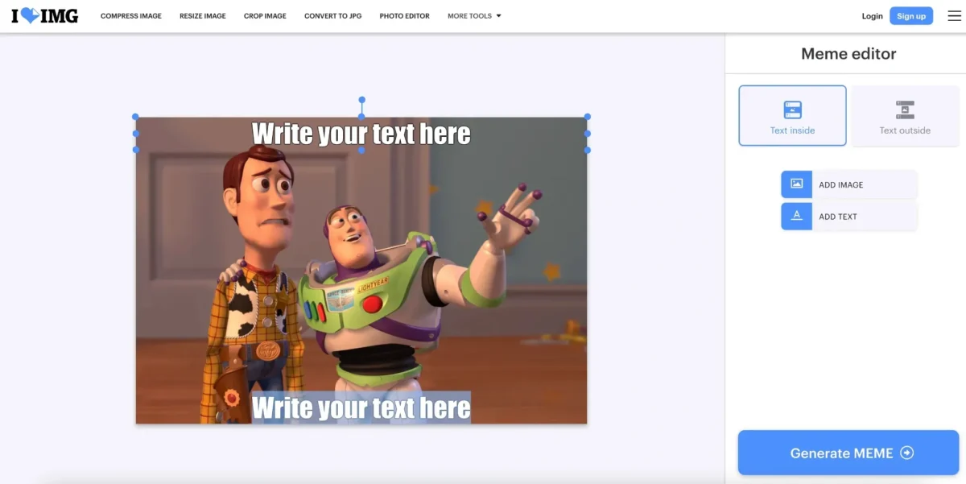Image resolution: width=966 pixels, height=484 pixels.
Task: Select the Text outside option
Action: pos(905,116)
